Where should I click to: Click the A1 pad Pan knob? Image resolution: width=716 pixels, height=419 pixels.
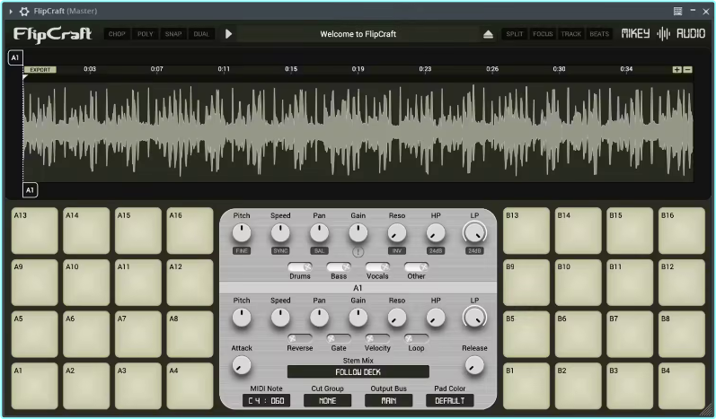click(319, 318)
